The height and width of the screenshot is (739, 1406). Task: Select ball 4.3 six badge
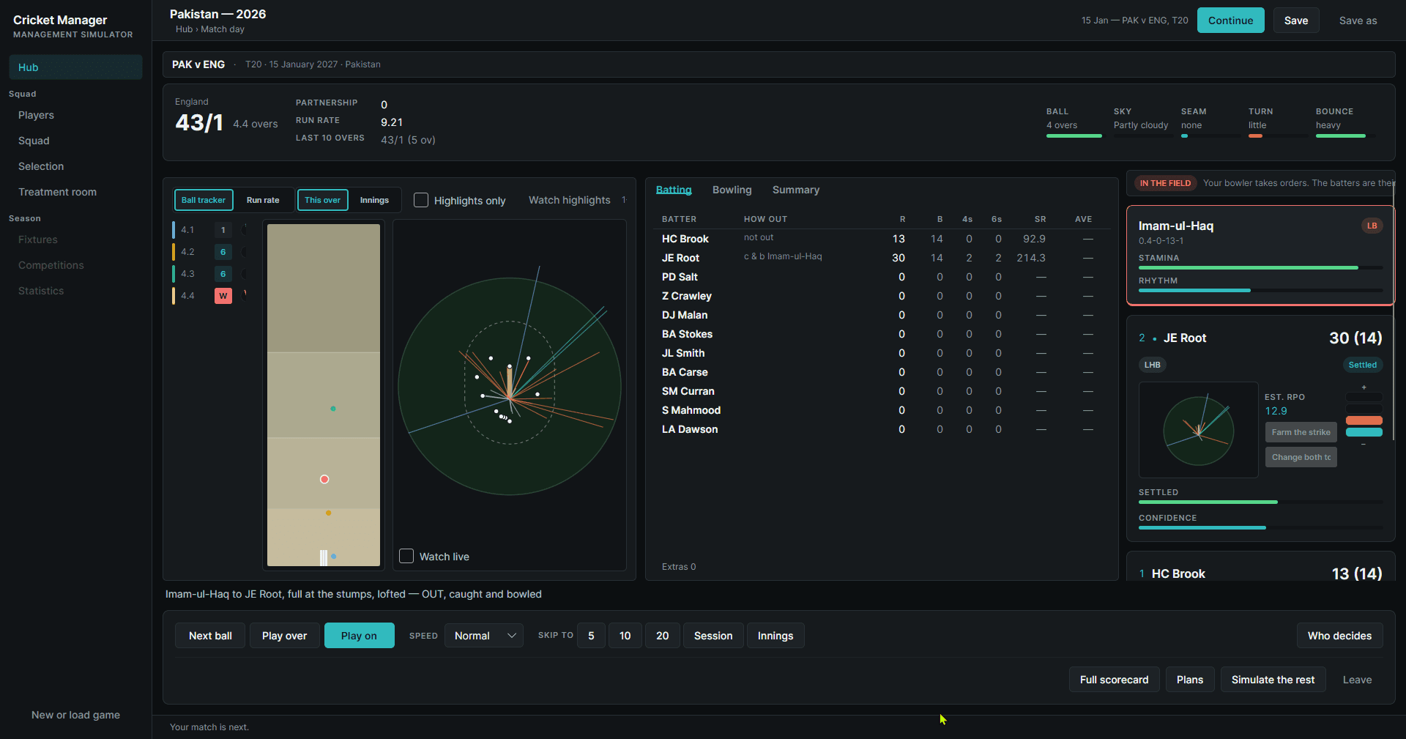click(x=223, y=274)
